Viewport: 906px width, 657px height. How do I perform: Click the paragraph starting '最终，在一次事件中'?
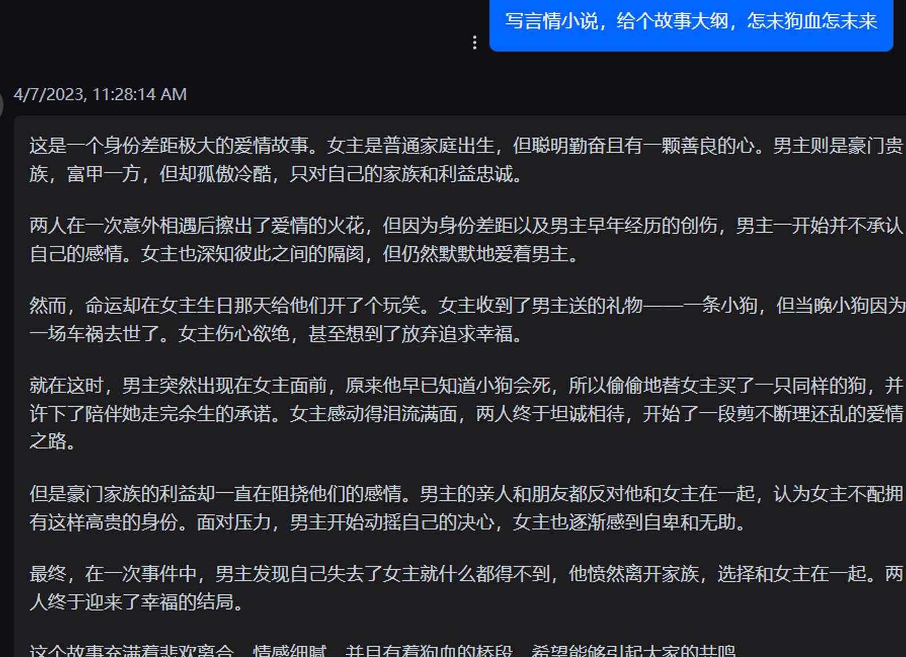click(x=466, y=587)
